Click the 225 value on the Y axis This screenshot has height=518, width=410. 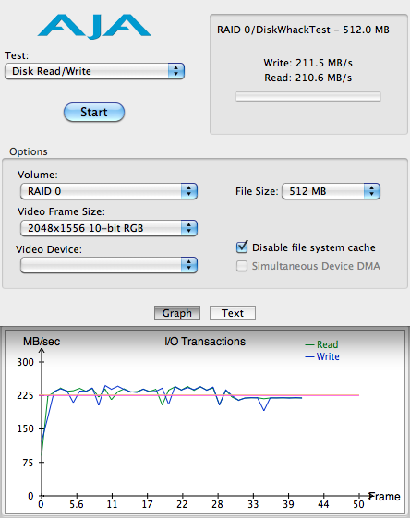[26, 395]
